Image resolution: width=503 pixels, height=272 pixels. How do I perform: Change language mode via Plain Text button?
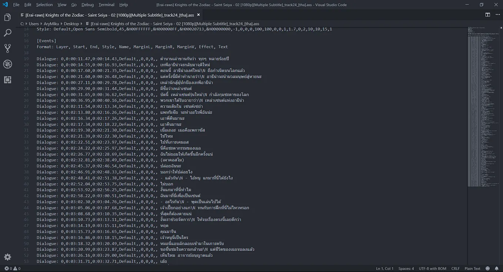pyautogui.click(x=472, y=268)
